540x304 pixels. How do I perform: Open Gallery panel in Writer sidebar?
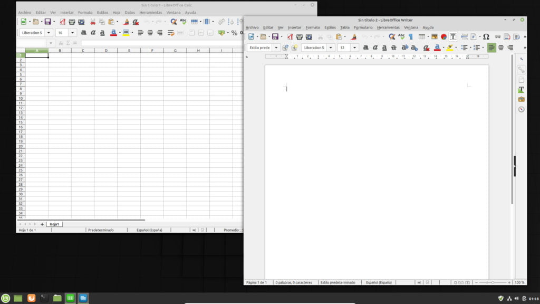pyautogui.click(x=521, y=99)
